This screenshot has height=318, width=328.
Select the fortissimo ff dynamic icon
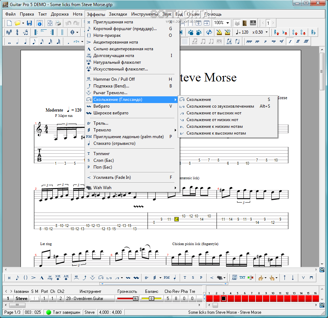coord(298,41)
